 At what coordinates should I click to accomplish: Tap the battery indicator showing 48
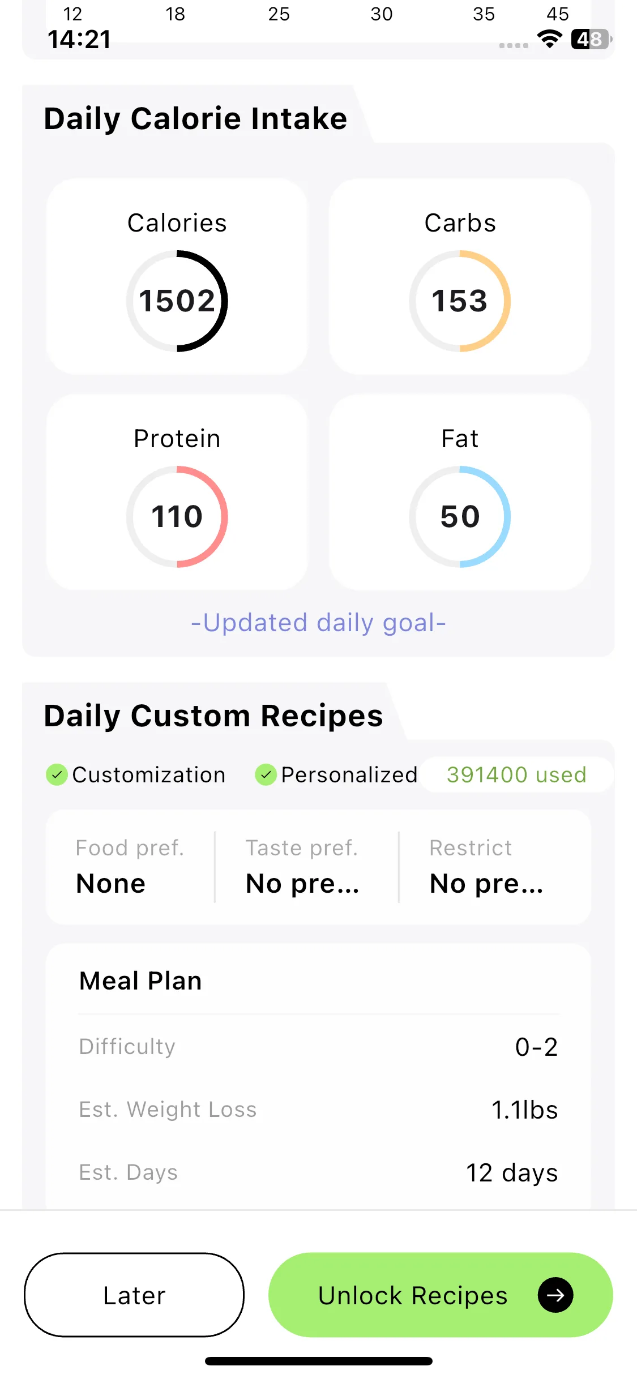click(591, 40)
